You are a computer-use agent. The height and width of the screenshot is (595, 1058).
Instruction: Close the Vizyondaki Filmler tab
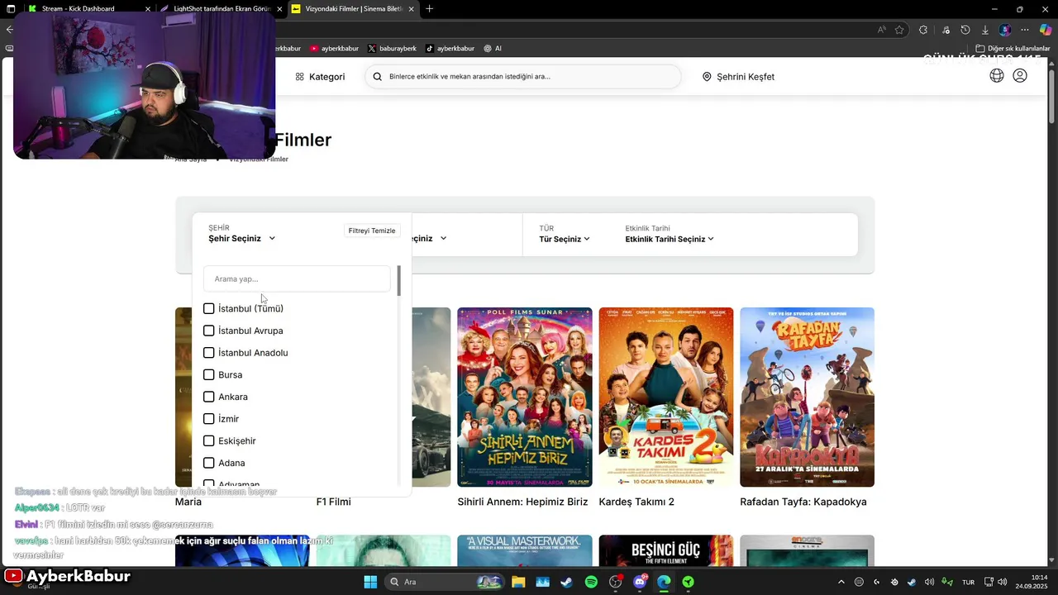[x=411, y=9]
